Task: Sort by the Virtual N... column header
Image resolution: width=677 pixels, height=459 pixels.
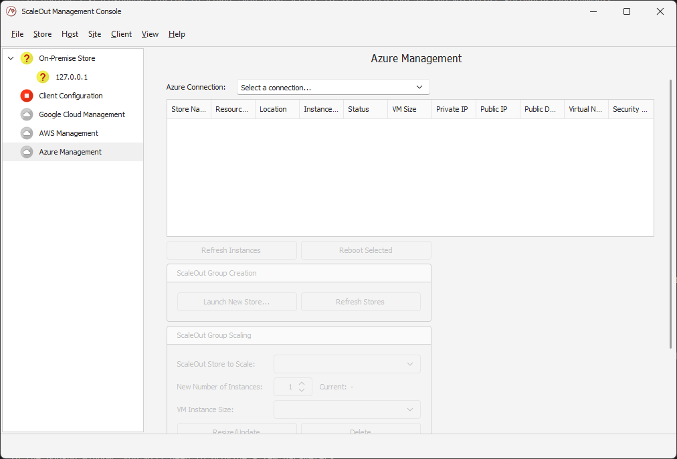Action: (586, 109)
